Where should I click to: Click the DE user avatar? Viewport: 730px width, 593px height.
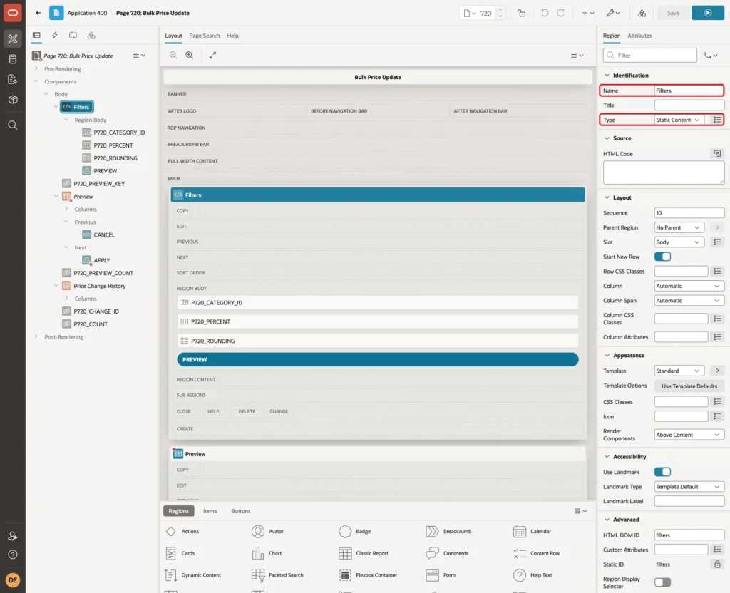pos(13,580)
